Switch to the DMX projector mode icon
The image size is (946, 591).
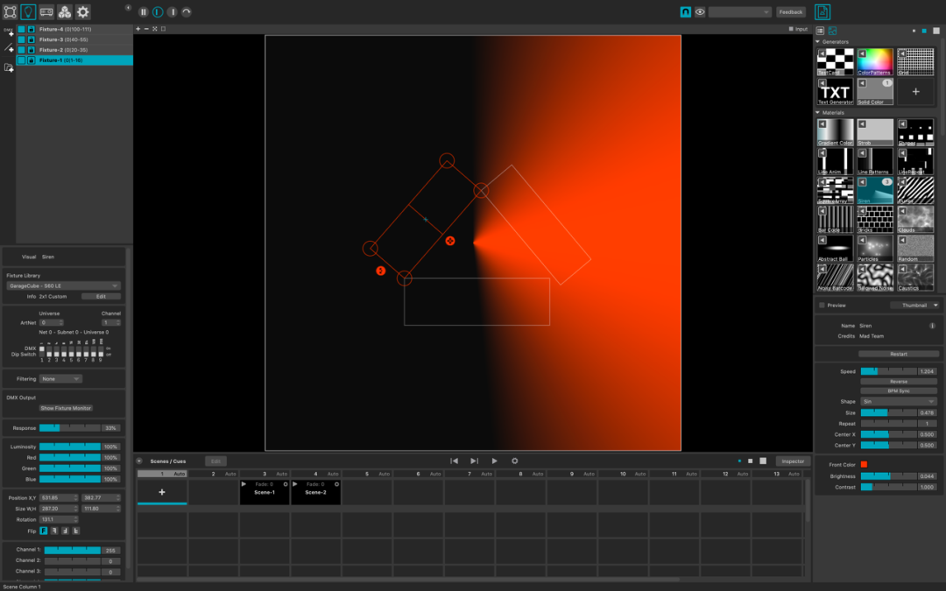click(46, 12)
